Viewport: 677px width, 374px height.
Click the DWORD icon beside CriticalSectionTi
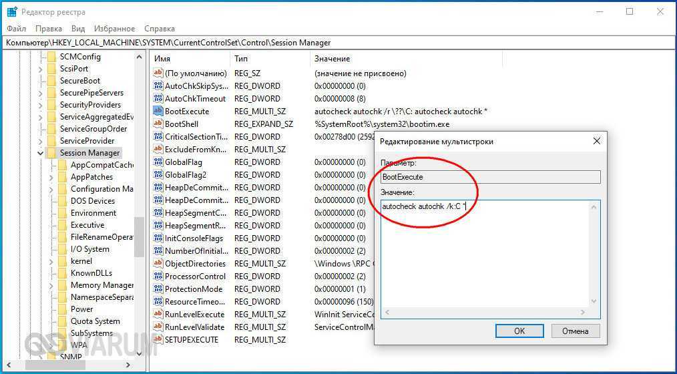point(158,136)
